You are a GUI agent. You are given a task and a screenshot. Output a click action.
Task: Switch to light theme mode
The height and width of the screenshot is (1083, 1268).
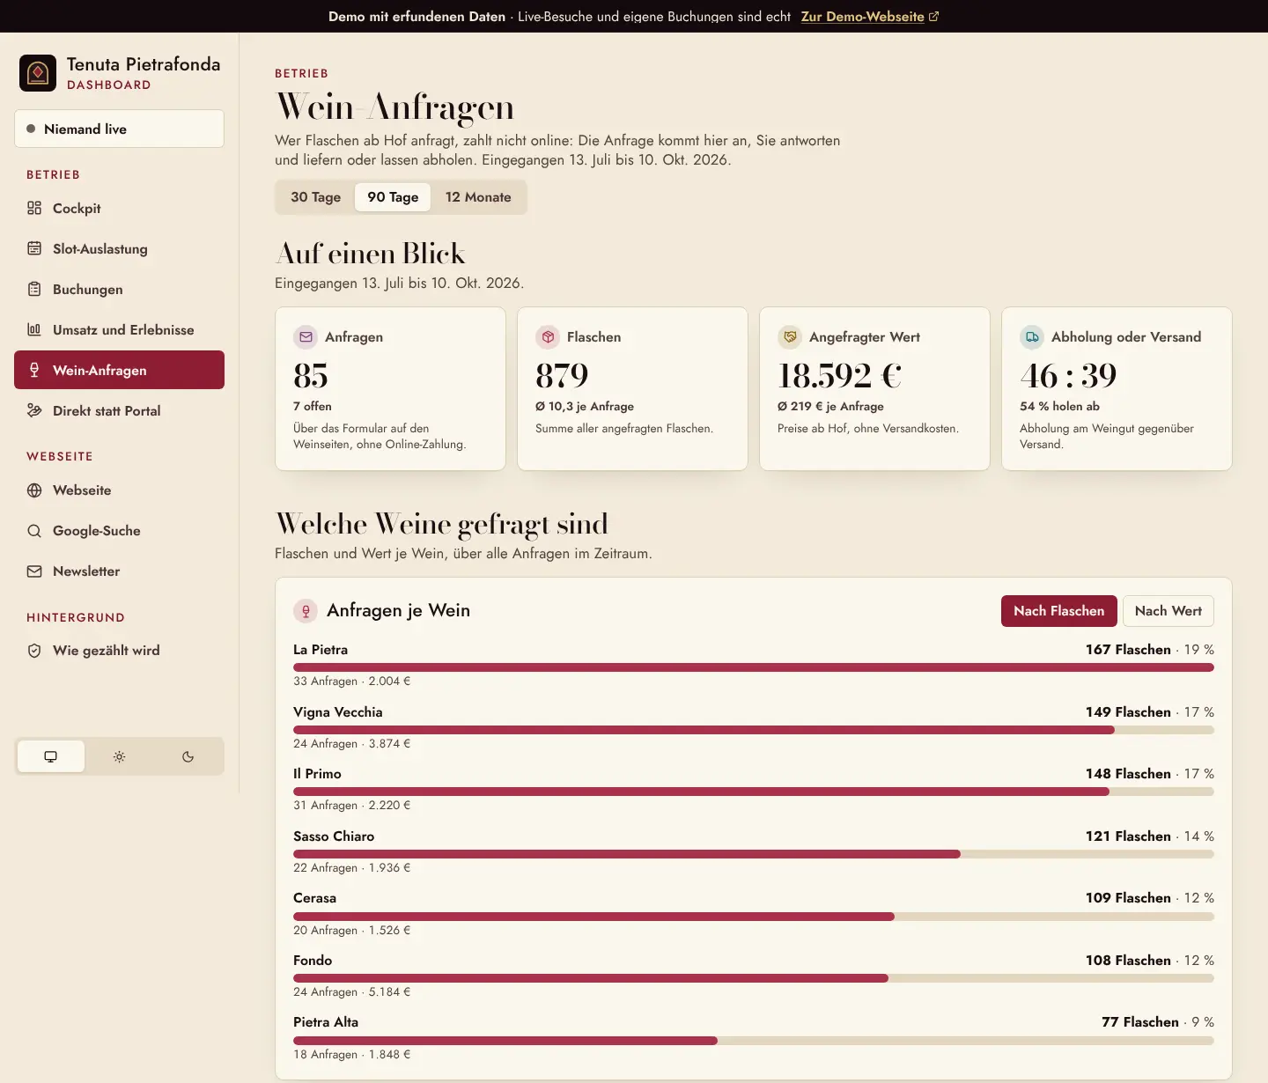pyautogui.click(x=120, y=756)
